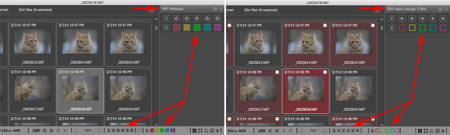Switch to grid view beside outlined color labels
Image resolution: width=450 pixels, height=135 pixels.
pyautogui.click(x=419, y=131)
